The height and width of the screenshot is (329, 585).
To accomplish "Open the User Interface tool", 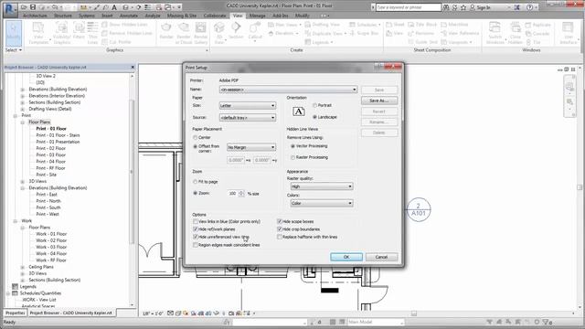I will [568, 33].
